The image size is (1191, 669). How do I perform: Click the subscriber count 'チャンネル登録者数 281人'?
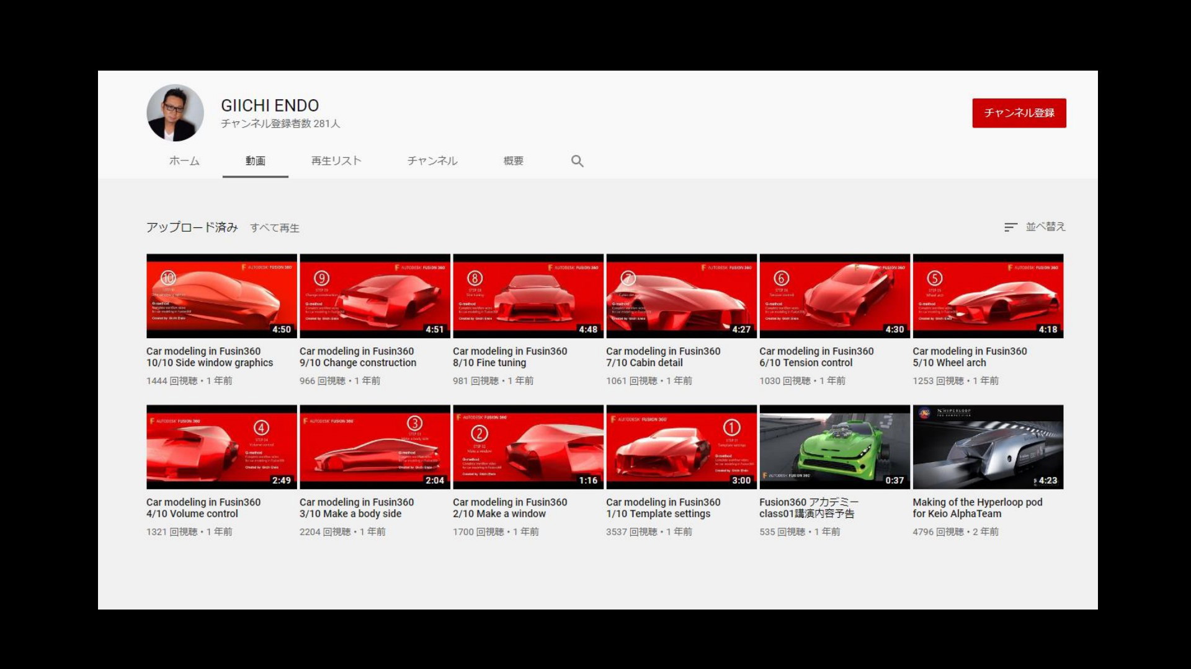pyautogui.click(x=280, y=124)
